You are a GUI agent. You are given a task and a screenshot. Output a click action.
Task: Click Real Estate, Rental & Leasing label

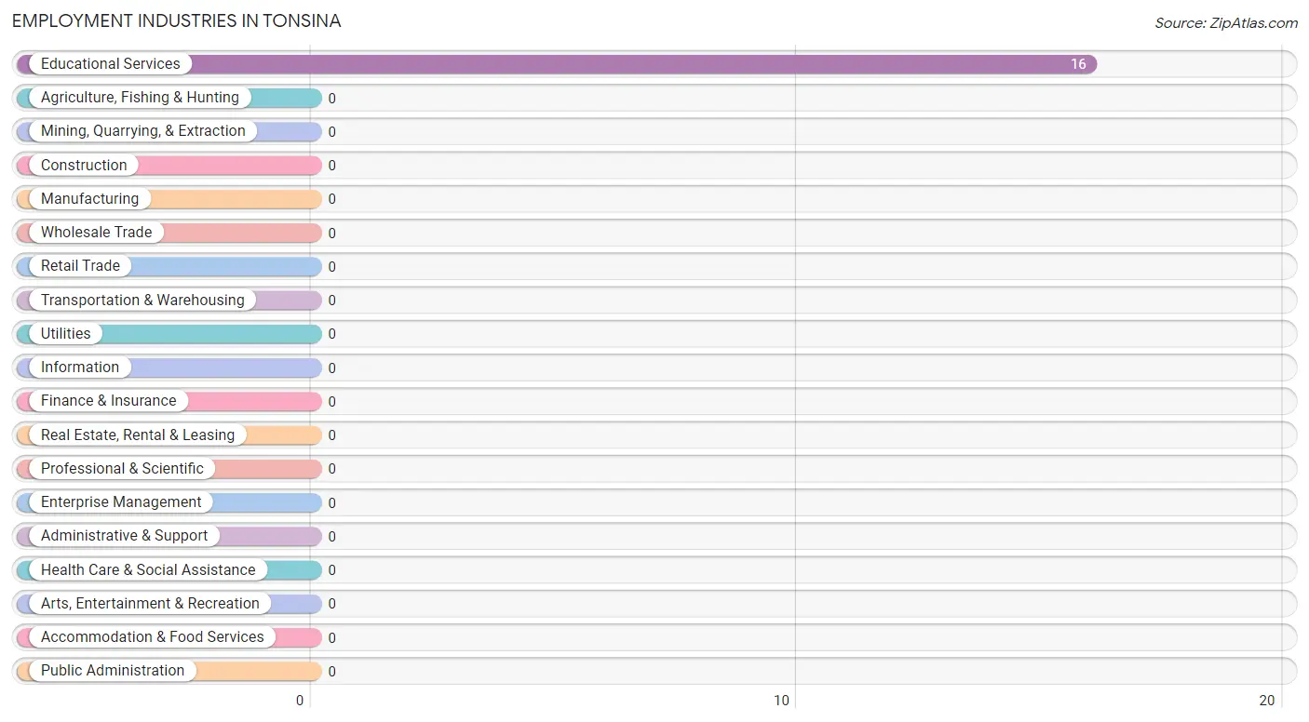138,435
